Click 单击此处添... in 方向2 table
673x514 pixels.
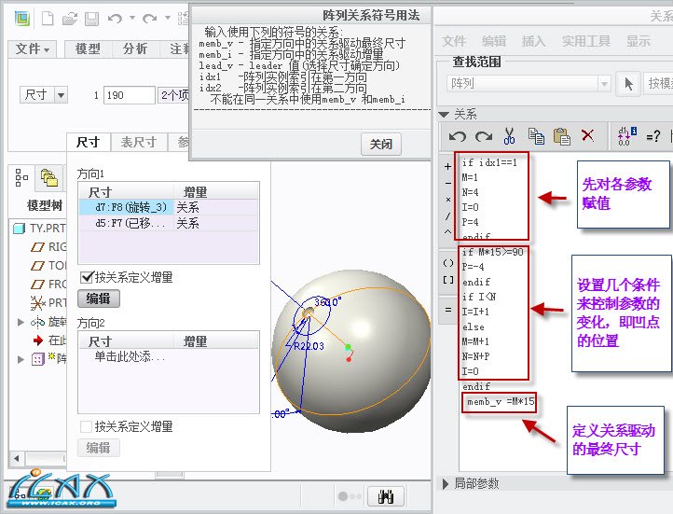130,357
